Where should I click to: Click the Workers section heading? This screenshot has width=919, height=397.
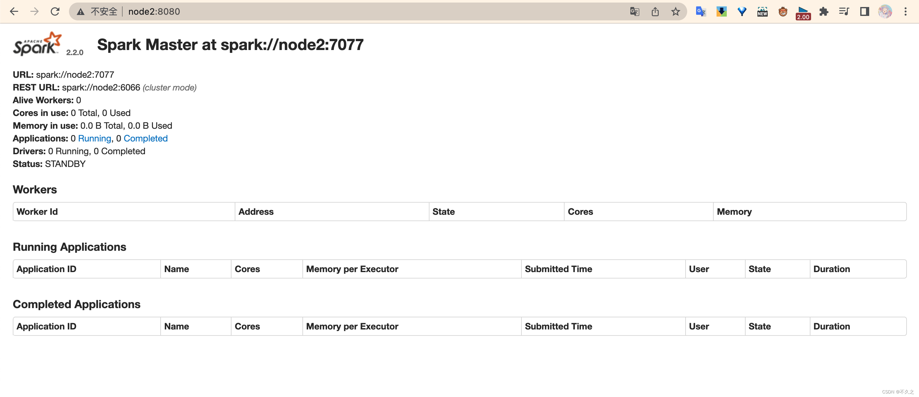pos(35,190)
